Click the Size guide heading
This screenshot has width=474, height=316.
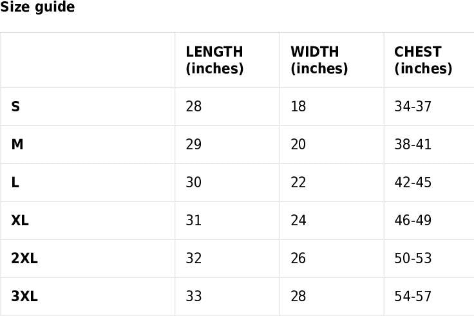(x=37, y=7)
